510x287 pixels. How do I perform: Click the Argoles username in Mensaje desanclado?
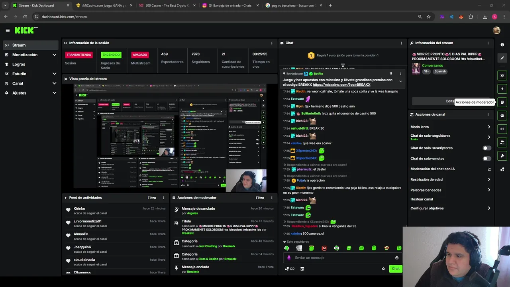pyautogui.click(x=192, y=213)
